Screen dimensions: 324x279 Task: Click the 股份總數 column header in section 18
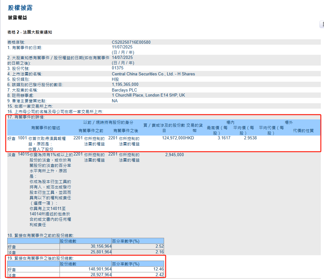68,241
